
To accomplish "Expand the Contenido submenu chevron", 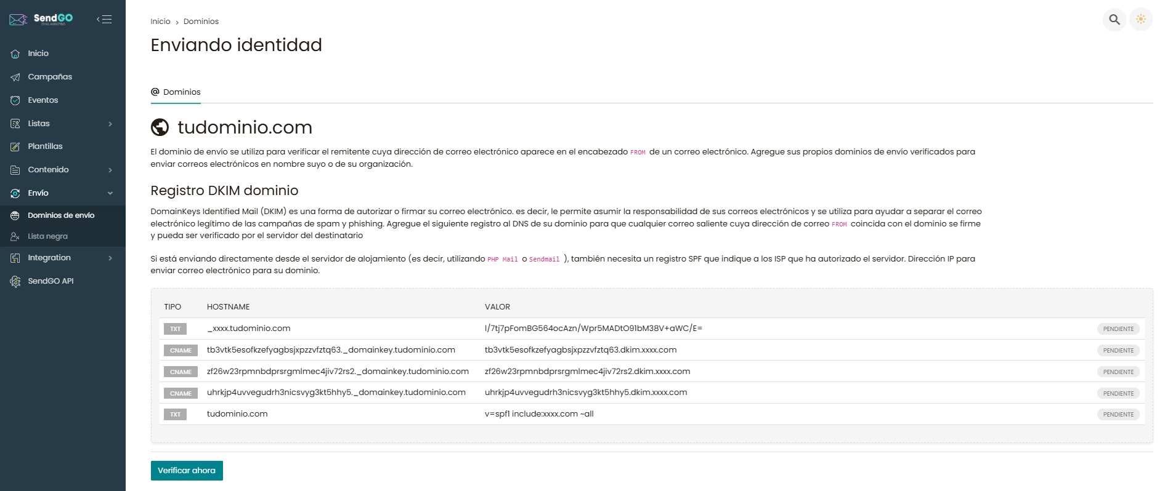I will pos(110,170).
